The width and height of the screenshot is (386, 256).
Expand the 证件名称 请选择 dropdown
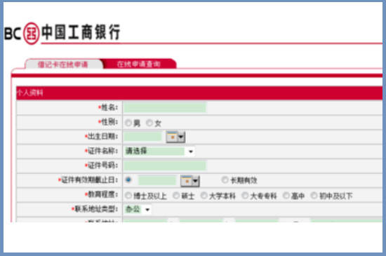159,151
